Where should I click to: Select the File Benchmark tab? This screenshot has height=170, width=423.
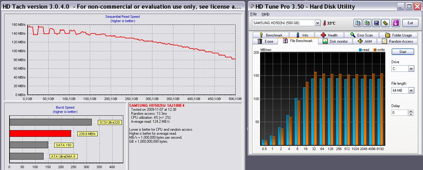click(x=298, y=41)
